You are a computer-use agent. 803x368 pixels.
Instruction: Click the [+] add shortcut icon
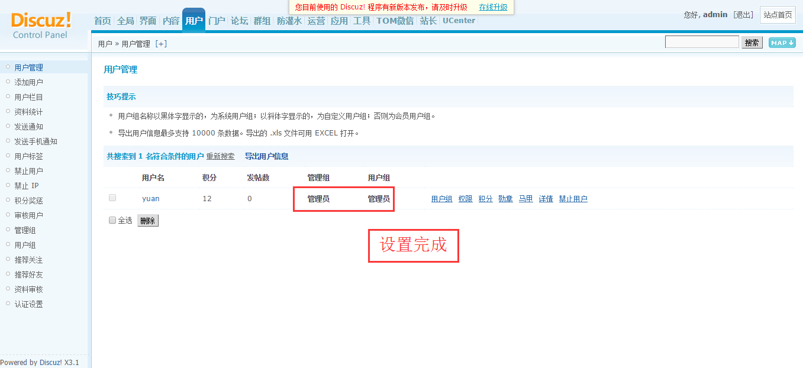(161, 44)
